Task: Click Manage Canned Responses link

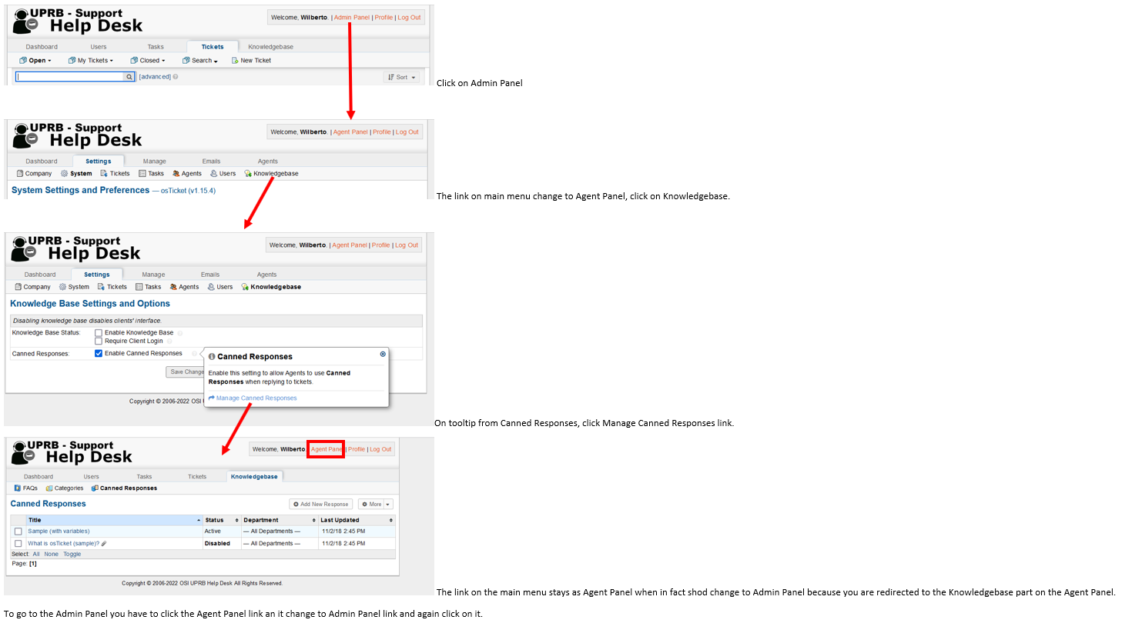Action: (256, 398)
